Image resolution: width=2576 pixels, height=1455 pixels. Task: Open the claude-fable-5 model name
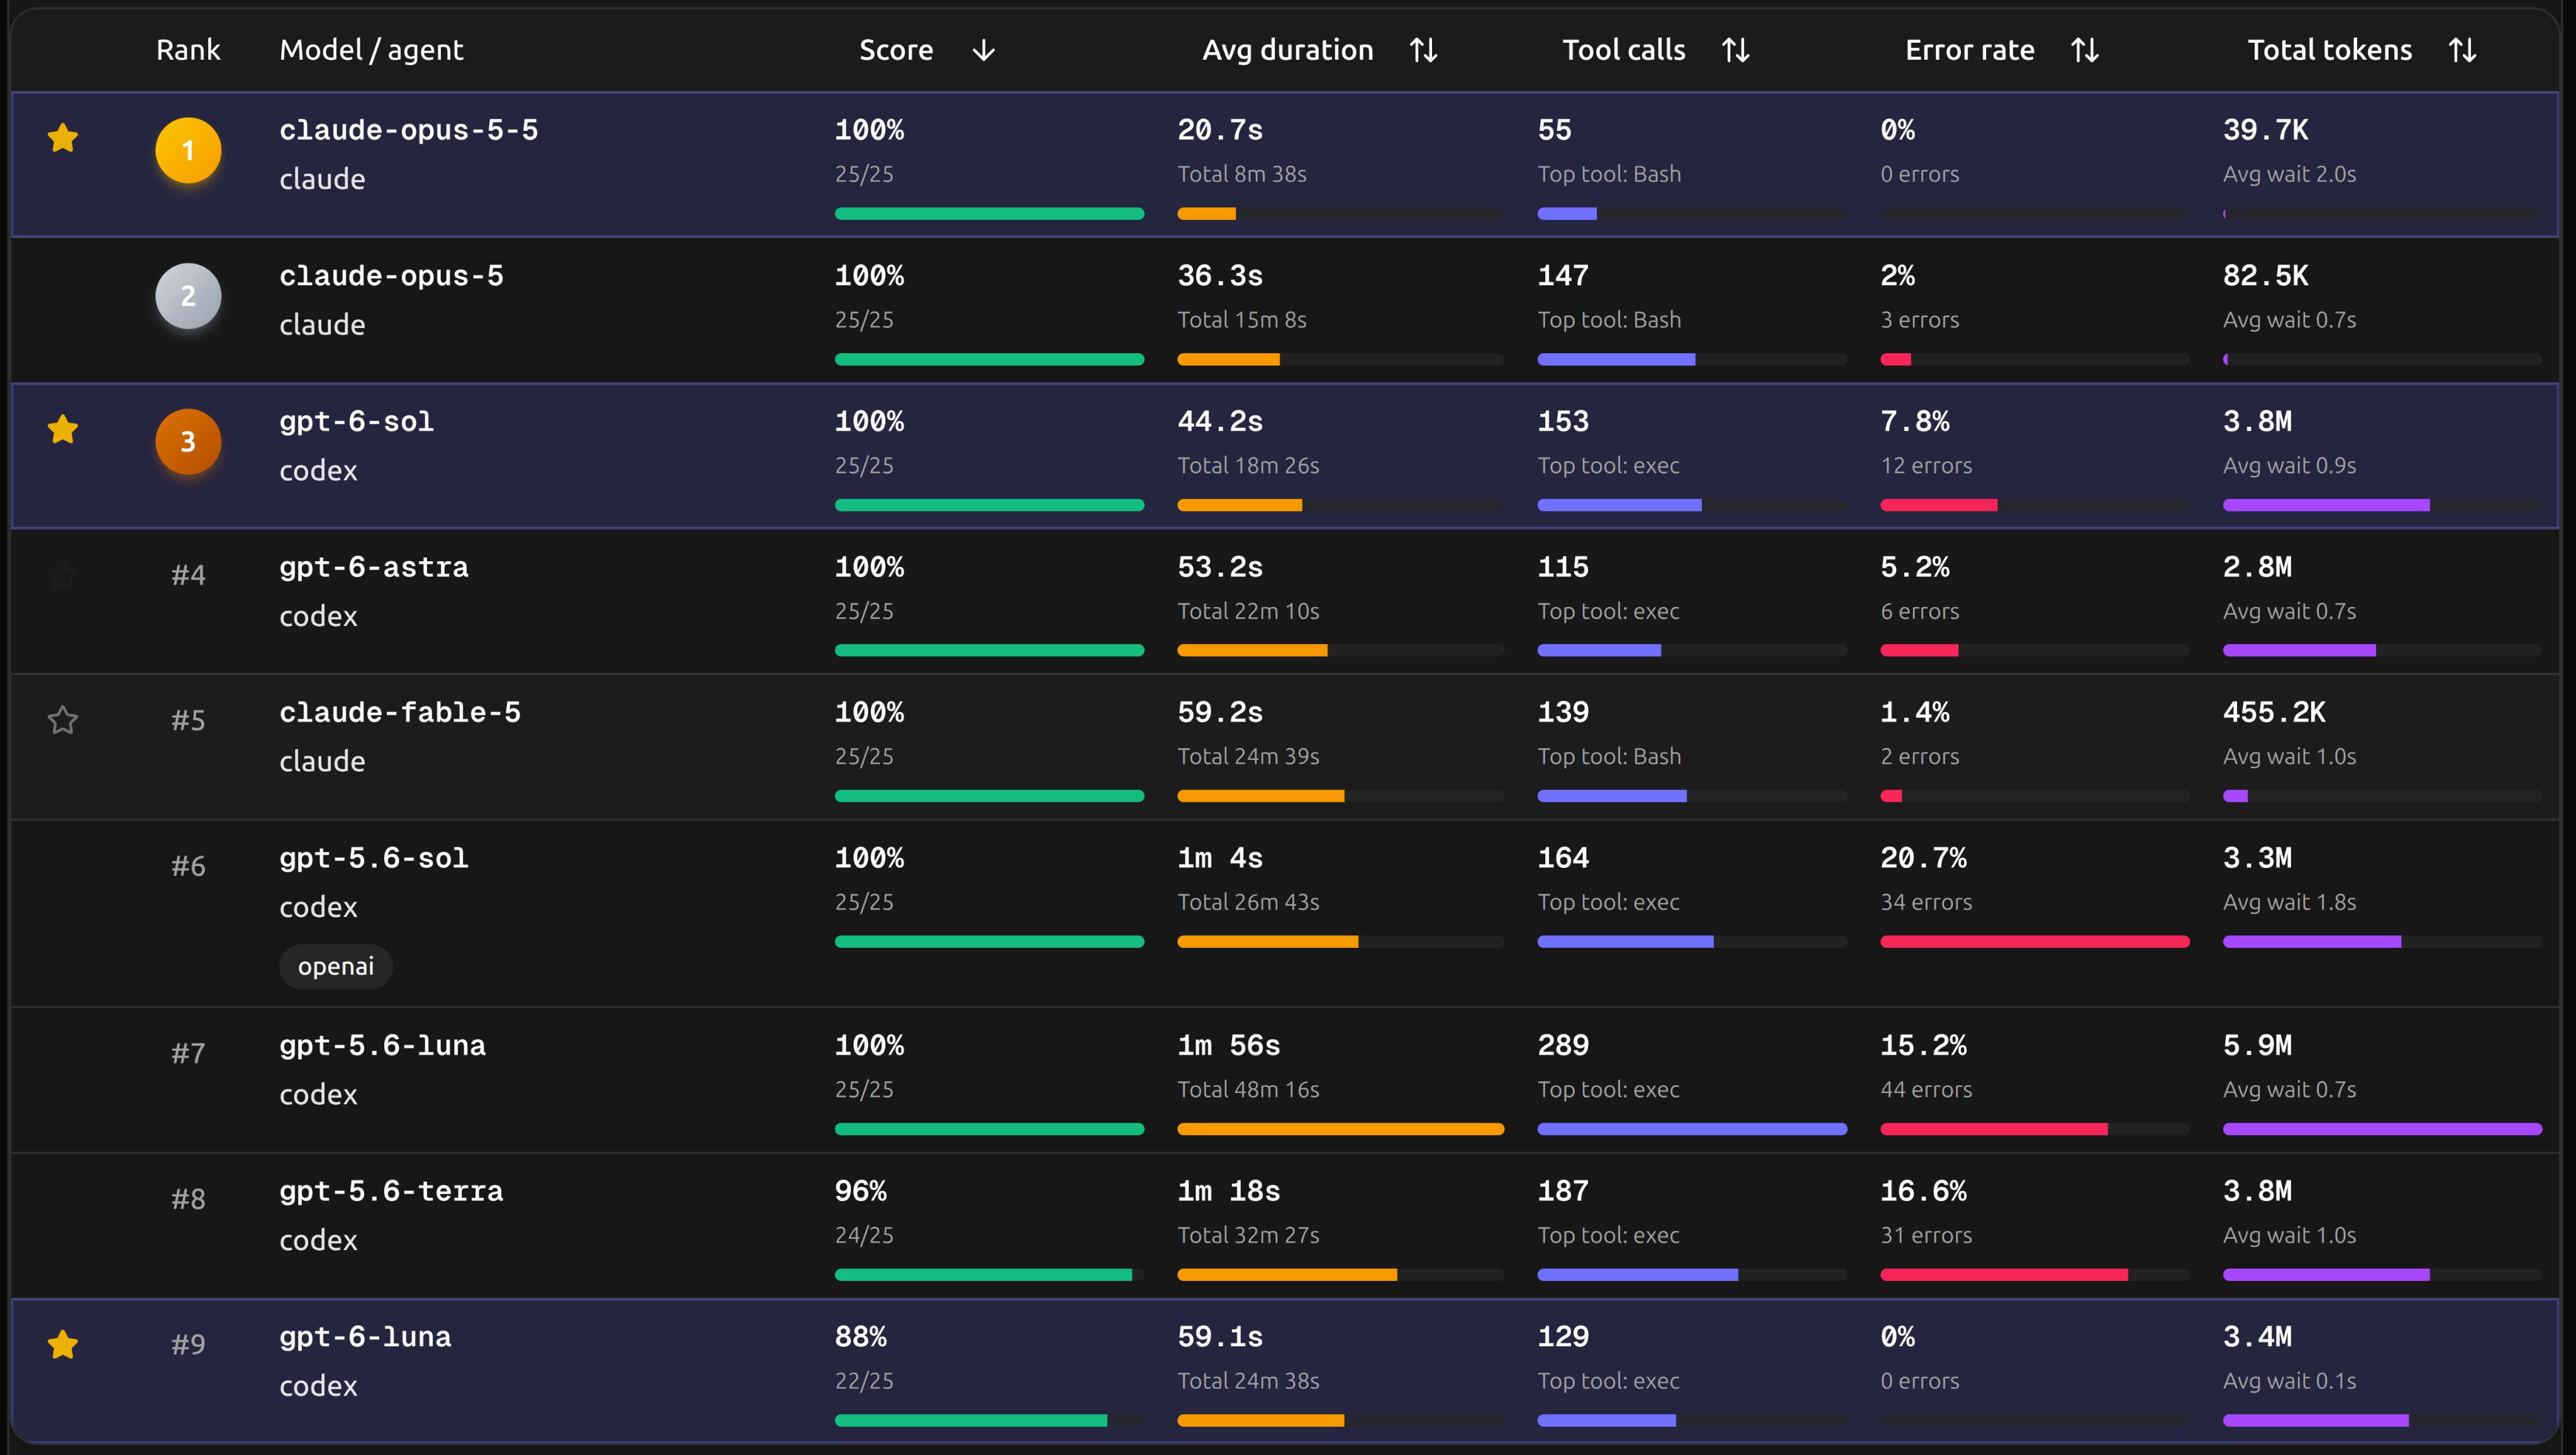coord(400,713)
